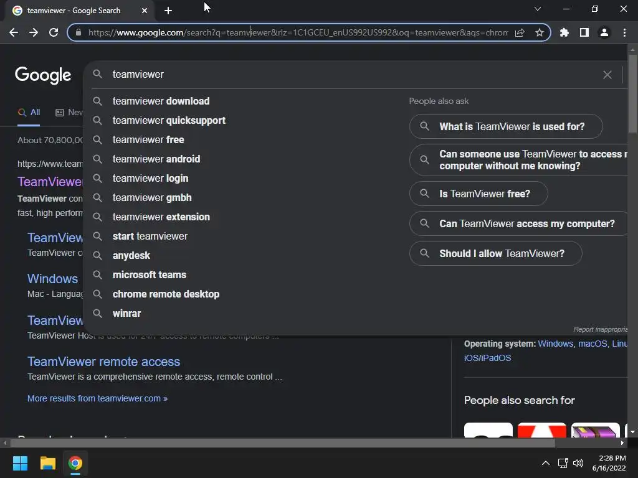Open File Explorer from the taskbar

[x=47, y=463]
